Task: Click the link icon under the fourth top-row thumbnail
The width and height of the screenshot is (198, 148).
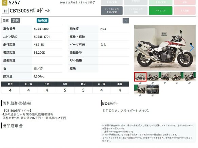Action: tap(177, 83)
